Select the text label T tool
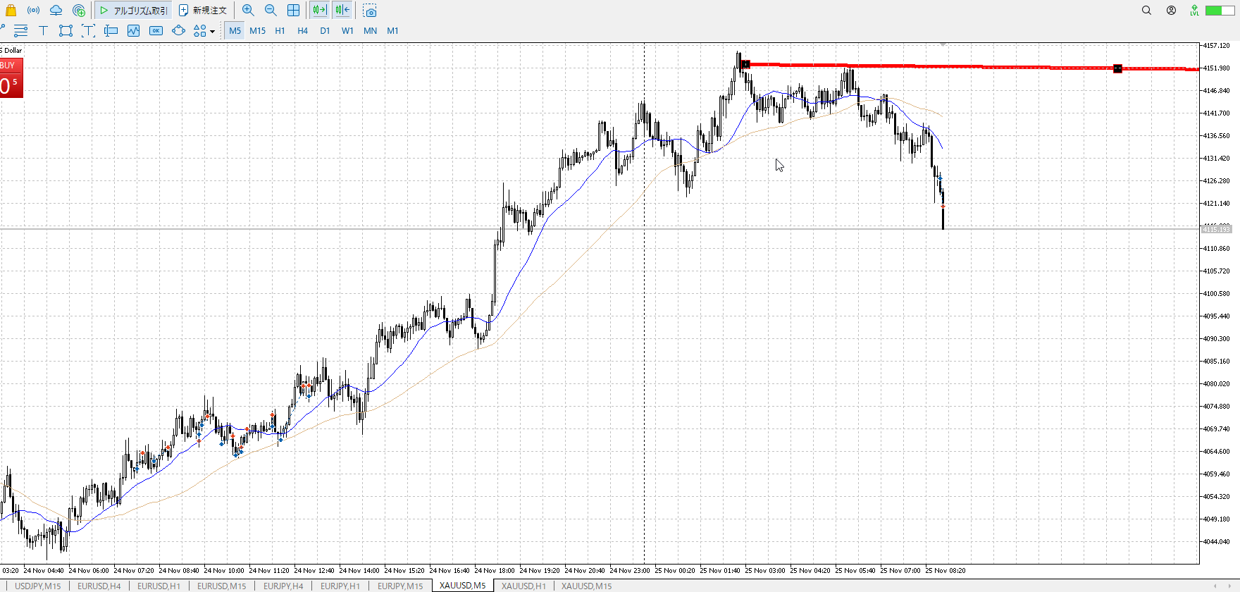The image size is (1240, 592). coord(43,30)
